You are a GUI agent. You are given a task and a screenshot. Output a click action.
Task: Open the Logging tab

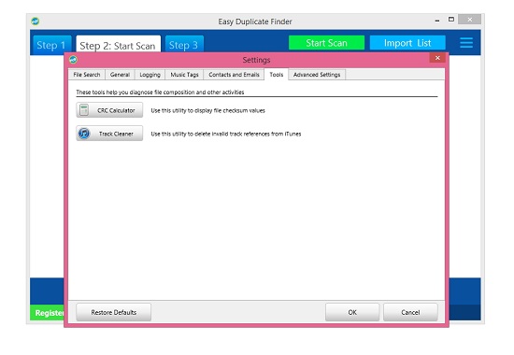pos(150,75)
